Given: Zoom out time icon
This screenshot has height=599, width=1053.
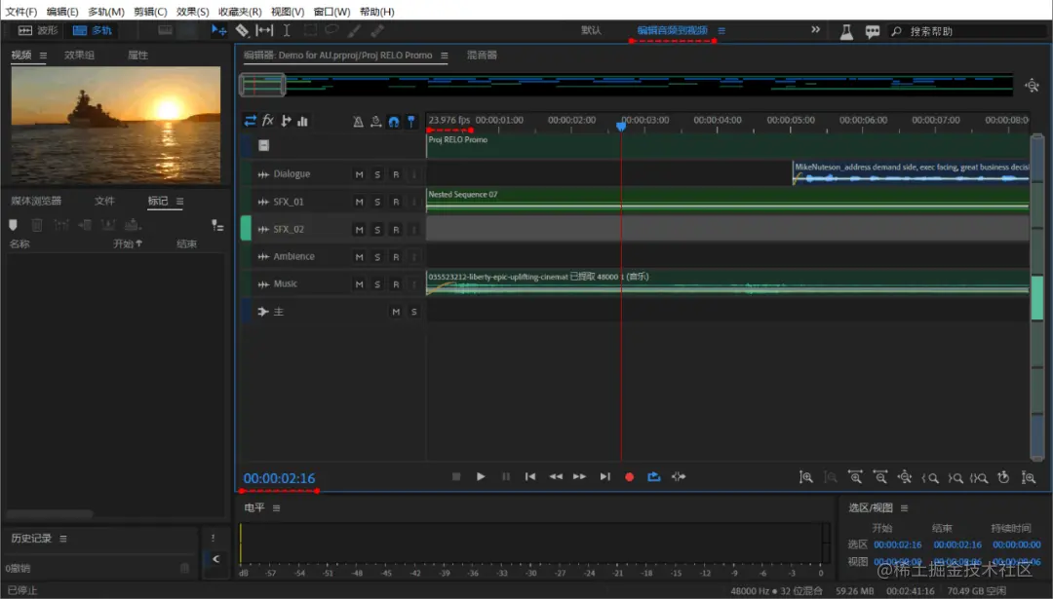Looking at the screenshot, I should [x=879, y=477].
